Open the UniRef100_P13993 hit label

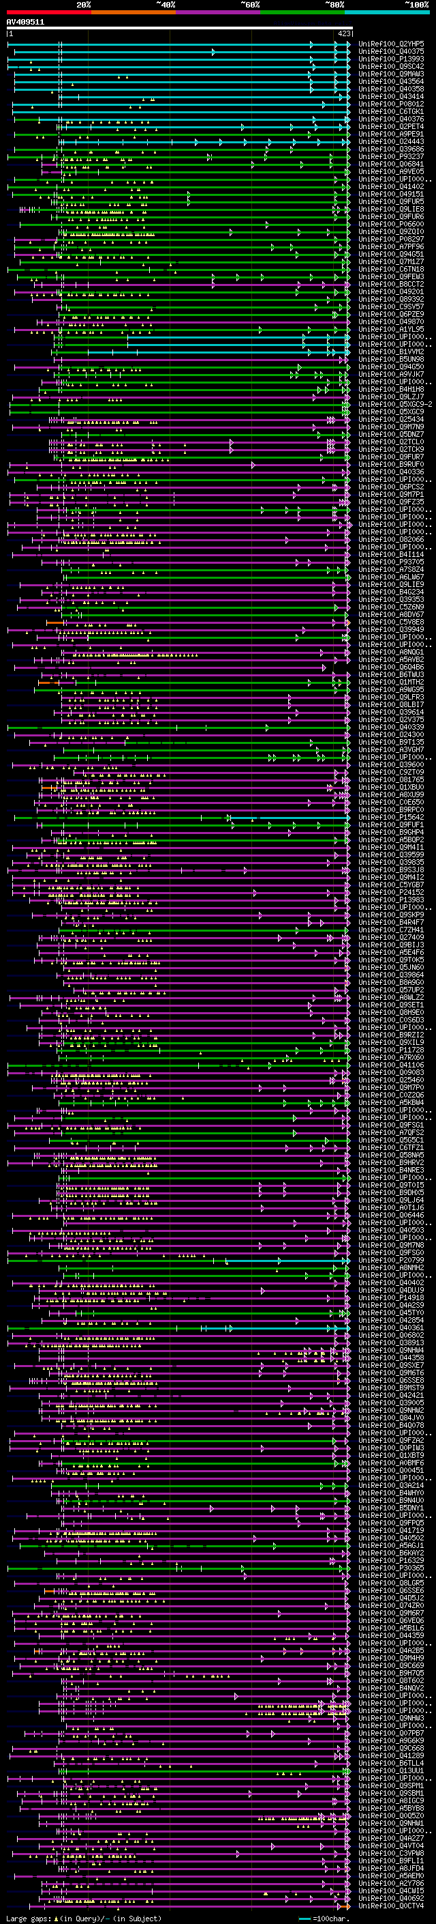[391, 60]
